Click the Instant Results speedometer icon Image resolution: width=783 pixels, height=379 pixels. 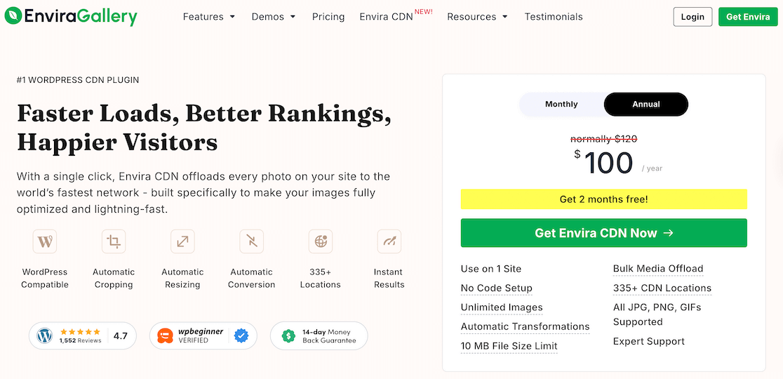pos(389,241)
